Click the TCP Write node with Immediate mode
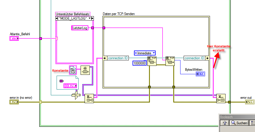The height and width of the screenshot is (132, 255). [152, 61]
